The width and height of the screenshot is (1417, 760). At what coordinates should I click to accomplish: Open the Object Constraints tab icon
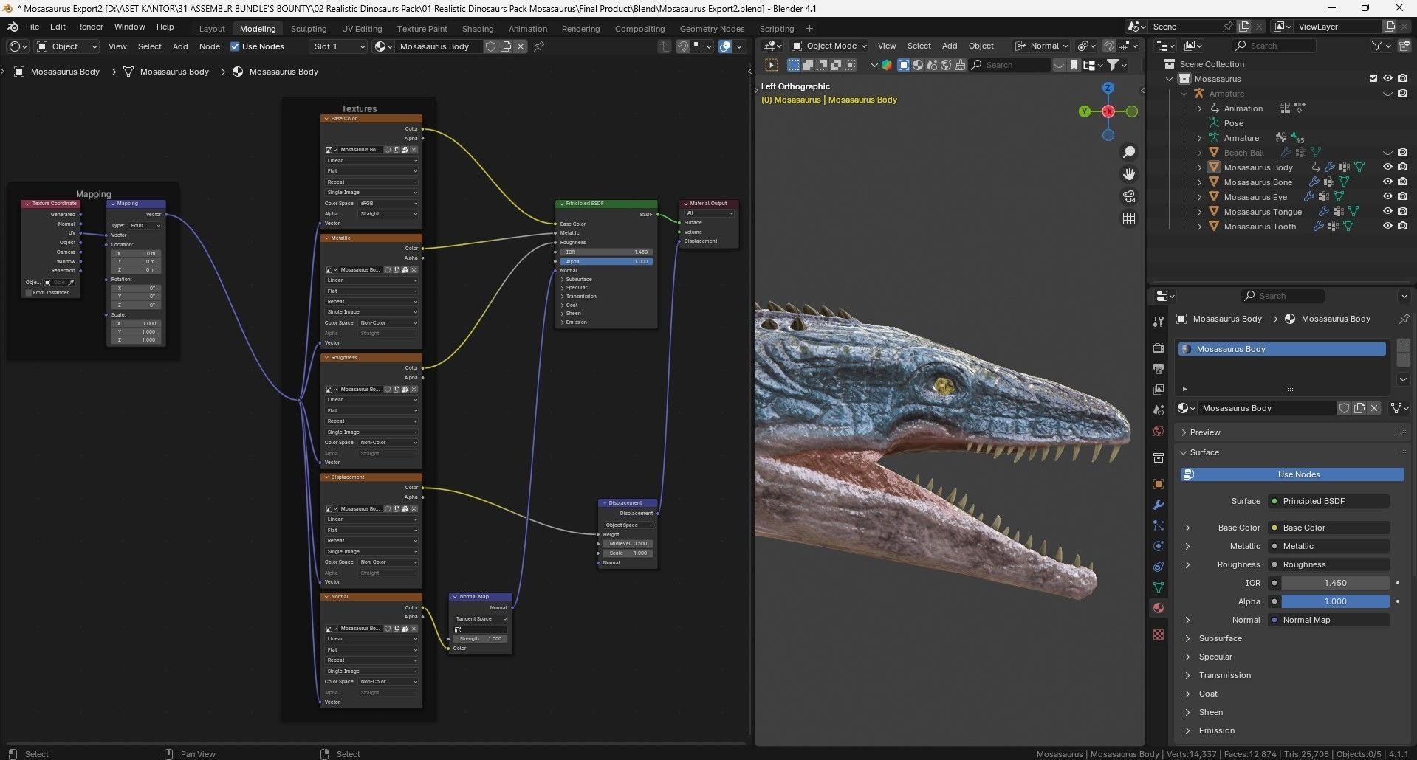[1159, 567]
